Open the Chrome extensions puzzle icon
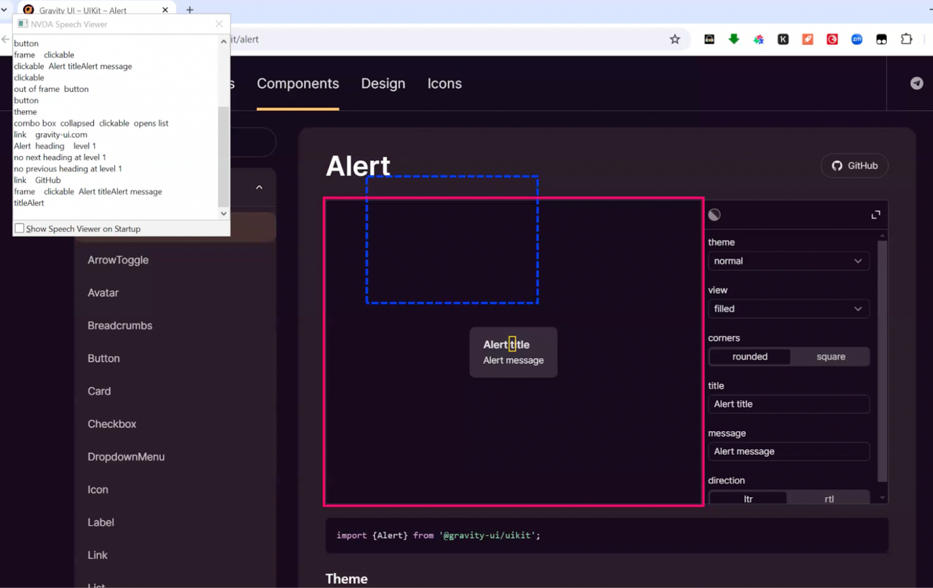 pos(907,39)
